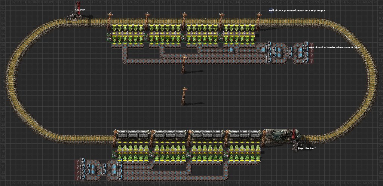The height and width of the screenshot is (186, 383).
Task: Select the electric pole beside the locomotive
Action: (264, 138)
